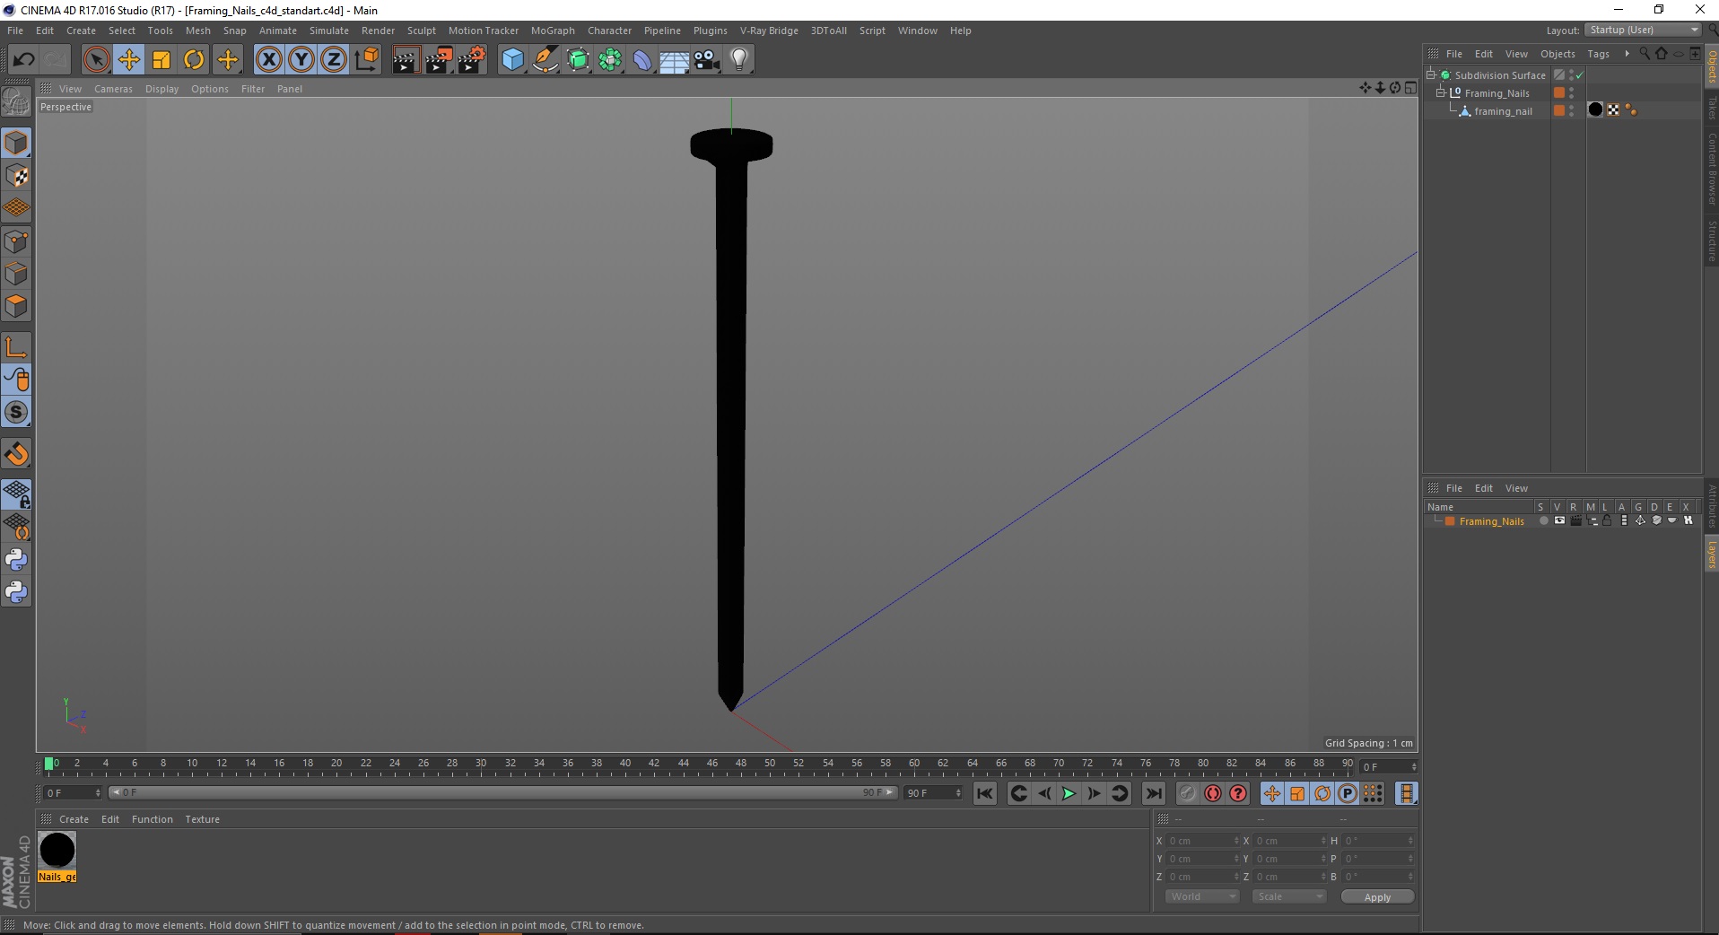Open the array/modeling objects icon
Viewport: 1719px width, 935px height.
click(610, 60)
